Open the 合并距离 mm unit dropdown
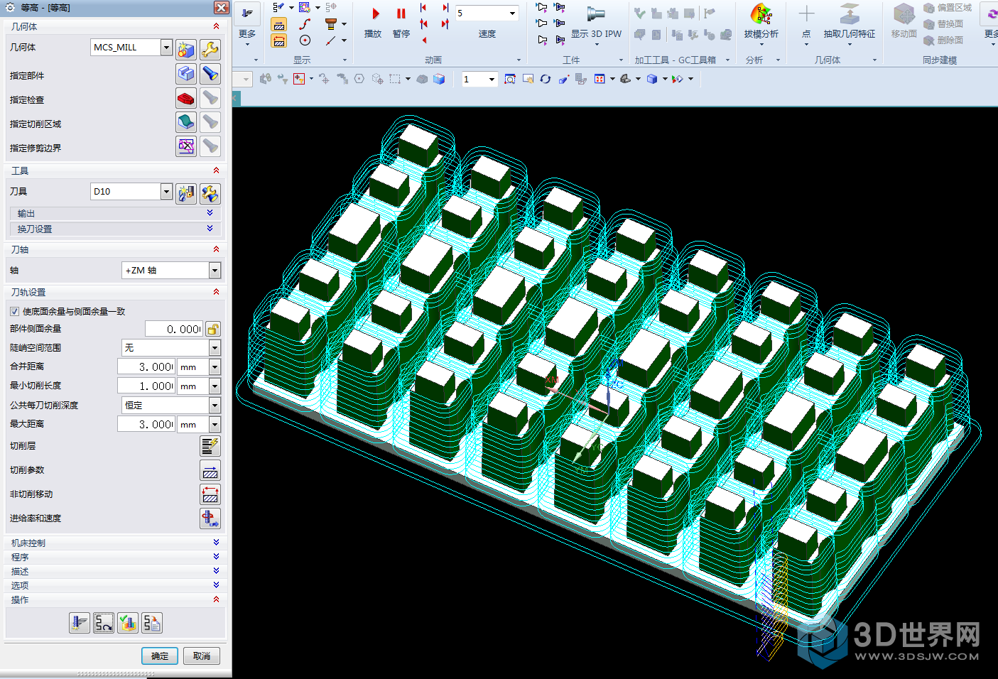 (x=215, y=366)
